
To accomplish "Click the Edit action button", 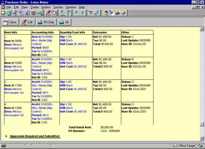I will [x=28, y=22].
